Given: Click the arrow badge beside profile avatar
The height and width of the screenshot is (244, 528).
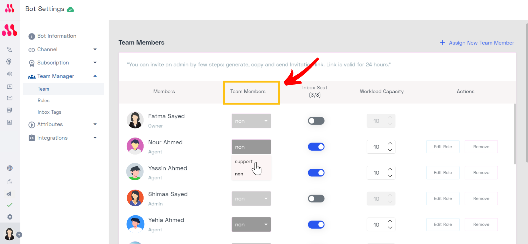Looking at the screenshot, I should click(x=19, y=235).
